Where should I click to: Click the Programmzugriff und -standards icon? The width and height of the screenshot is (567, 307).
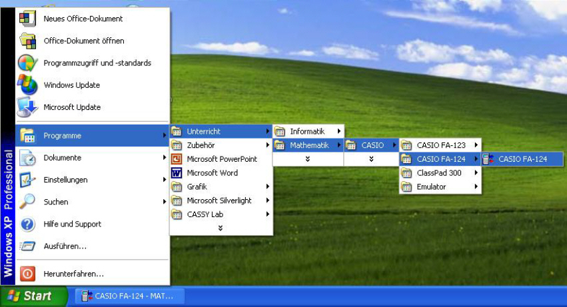point(27,63)
